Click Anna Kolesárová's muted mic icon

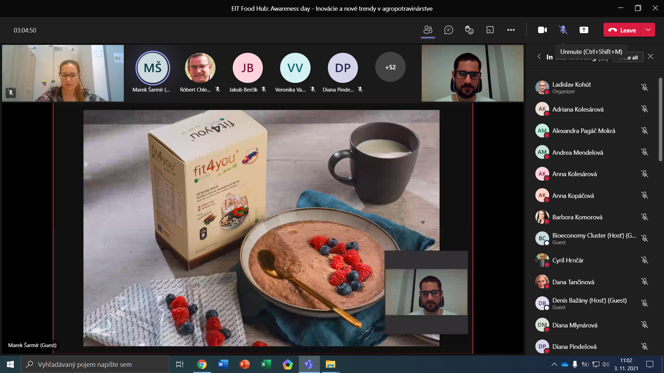coord(645,174)
